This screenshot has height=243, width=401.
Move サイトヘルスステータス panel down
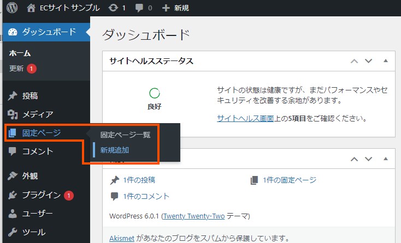pyautogui.click(x=368, y=61)
